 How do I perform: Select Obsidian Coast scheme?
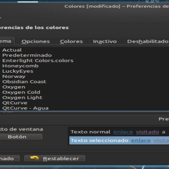pyautogui.click(x=24, y=82)
